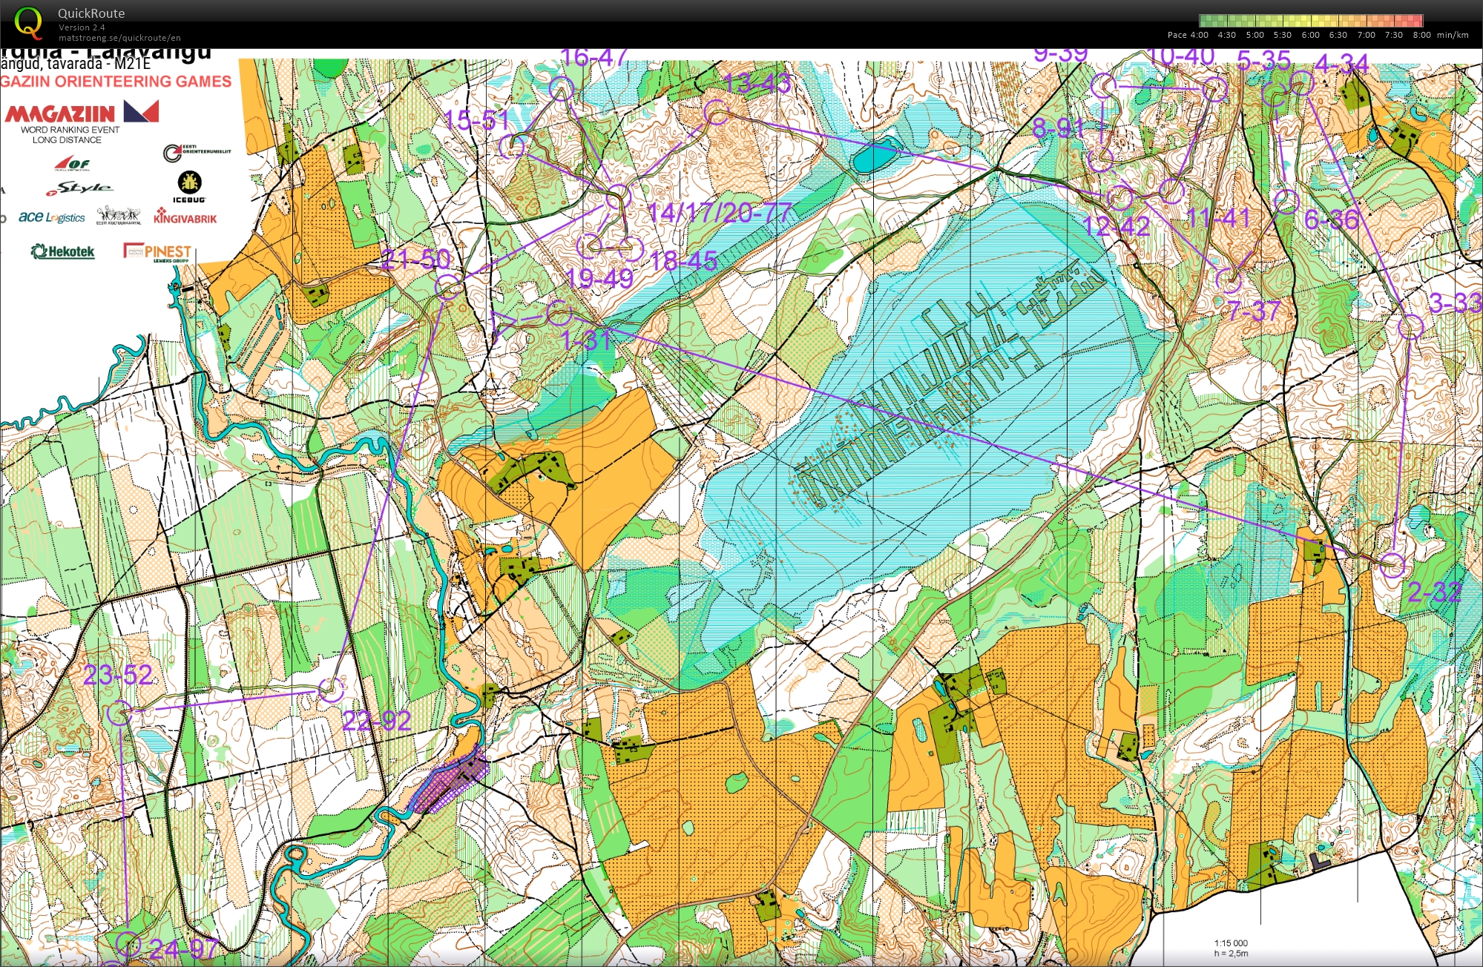Click the ace Logistics logo

pyautogui.click(x=52, y=217)
